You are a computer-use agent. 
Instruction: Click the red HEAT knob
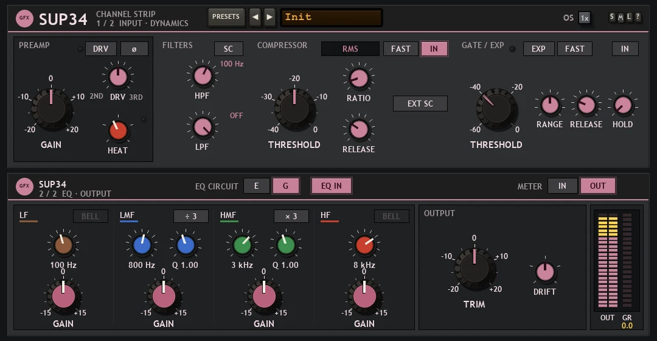(118, 131)
